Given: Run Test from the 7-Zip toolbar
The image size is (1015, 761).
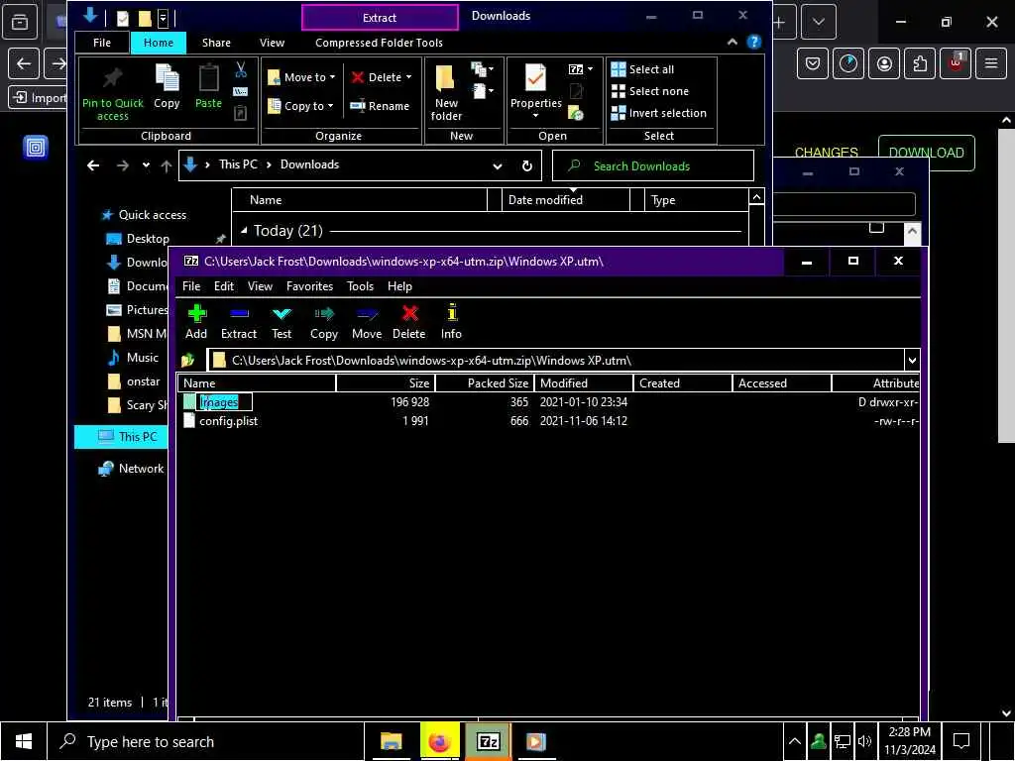Looking at the screenshot, I should click(x=282, y=322).
